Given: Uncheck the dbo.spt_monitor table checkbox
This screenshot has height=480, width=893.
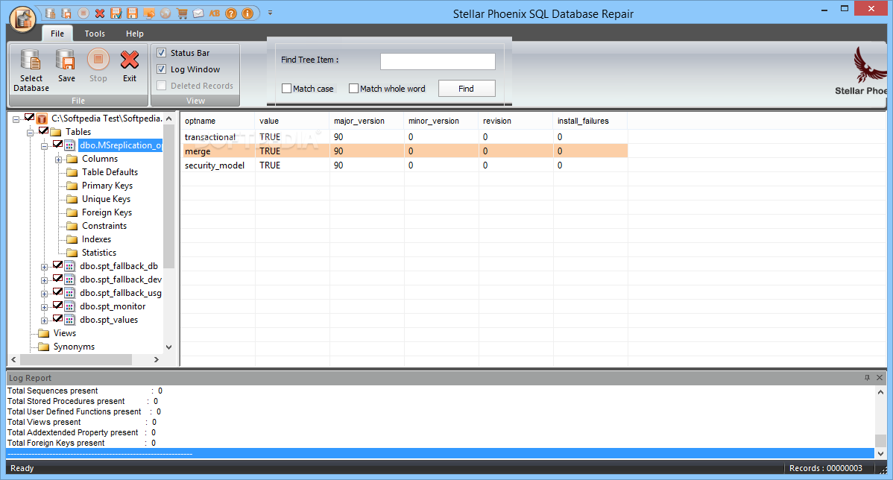Looking at the screenshot, I should [57, 306].
